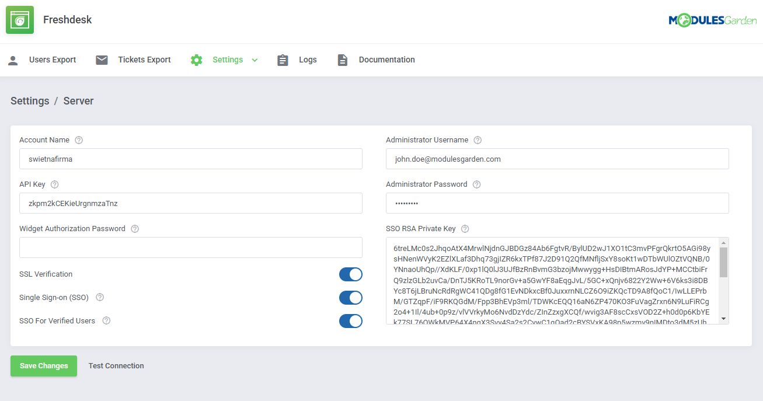The image size is (763, 401).
Task: Click the Freshdesk app logo icon
Action: coord(19,19)
